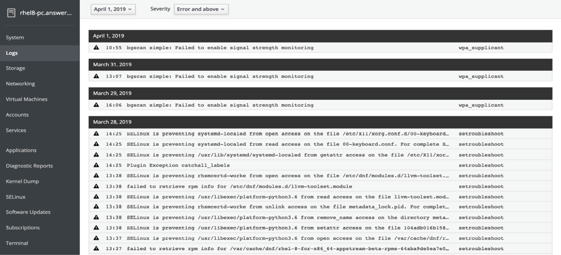Open Software Updates in the sidebar

click(x=28, y=212)
